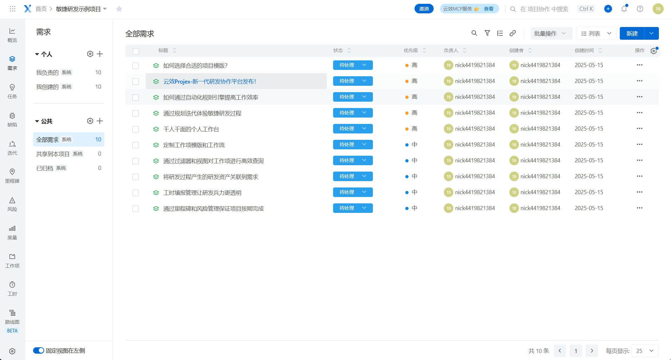Open the 批量操作 dropdown
Screen dimensions: 671x360
point(551,33)
